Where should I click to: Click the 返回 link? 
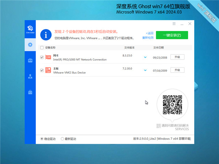150,33
